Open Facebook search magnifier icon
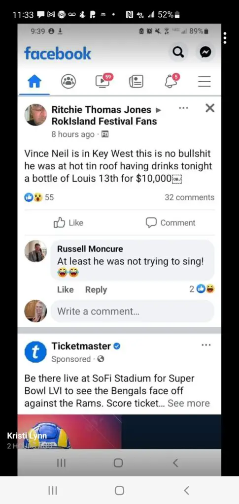 pyautogui.click(x=178, y=53)
